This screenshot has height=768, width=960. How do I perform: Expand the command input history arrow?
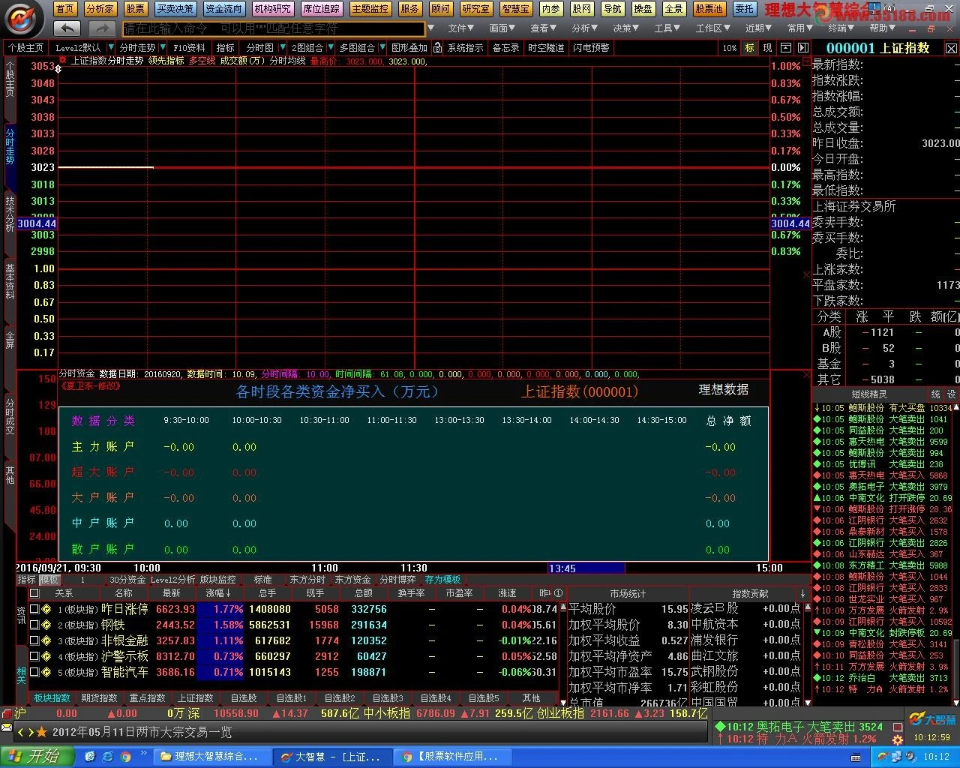click(x=430, y=28)
